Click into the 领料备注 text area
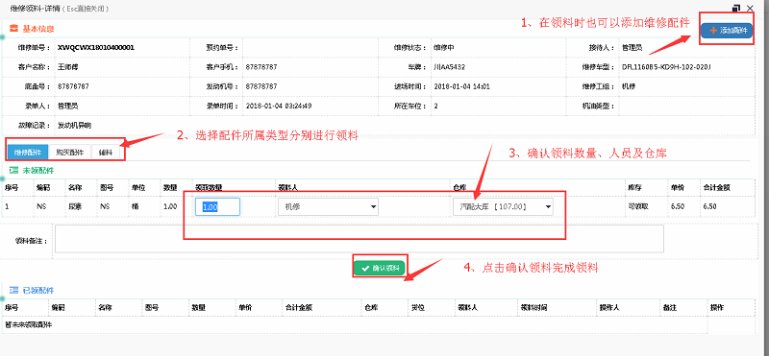The image size is (769, 356). [x=359, y=239]
